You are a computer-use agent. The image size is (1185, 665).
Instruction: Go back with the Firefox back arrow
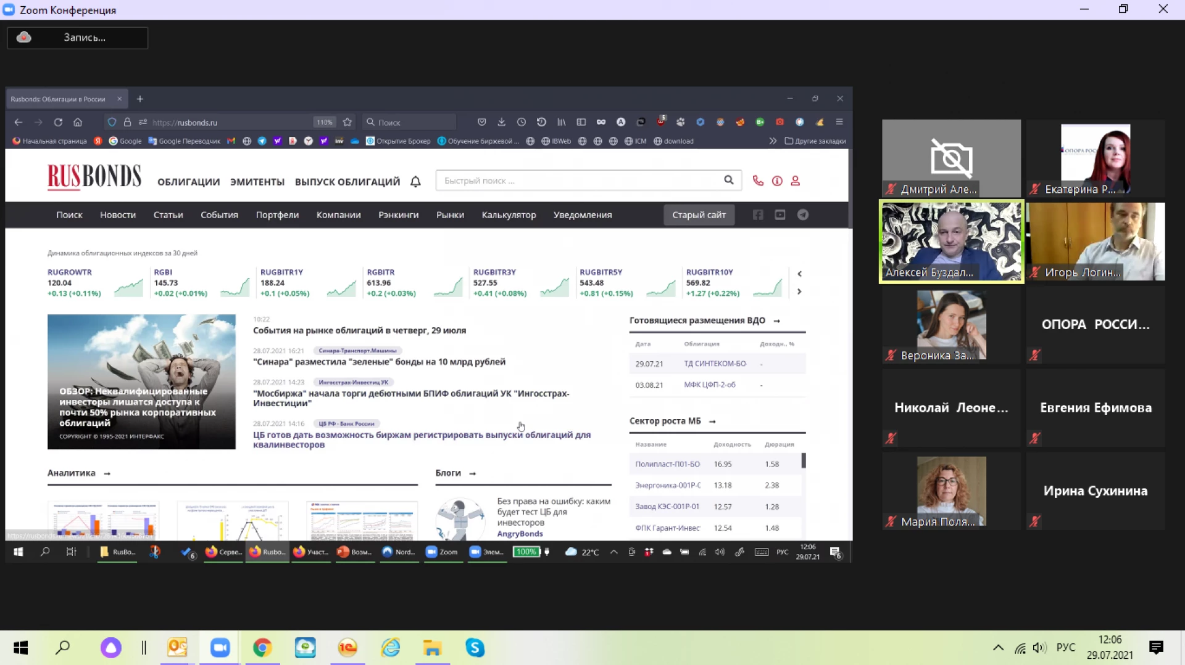pos(19,122)
